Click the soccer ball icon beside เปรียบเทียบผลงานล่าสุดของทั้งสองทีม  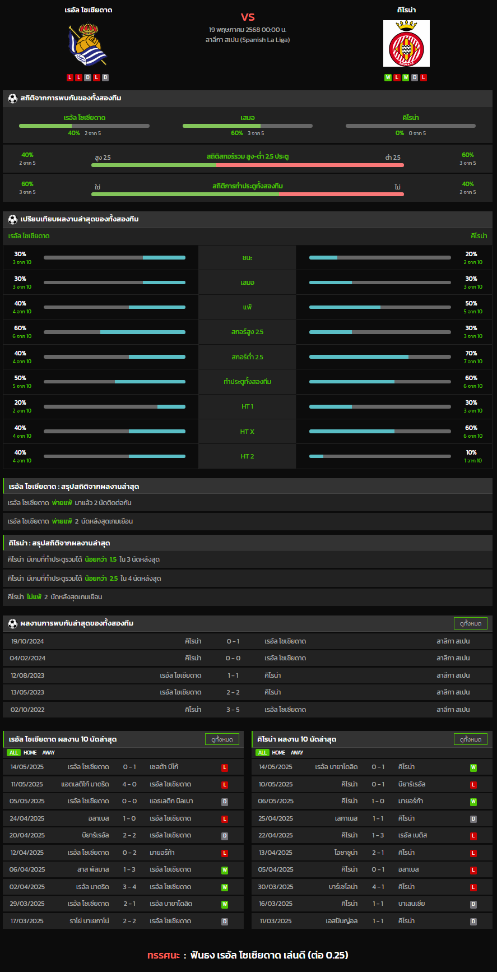pos(13,219)
